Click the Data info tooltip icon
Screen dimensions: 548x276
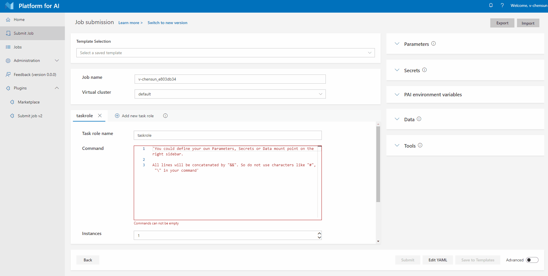(x=419, y=119)
